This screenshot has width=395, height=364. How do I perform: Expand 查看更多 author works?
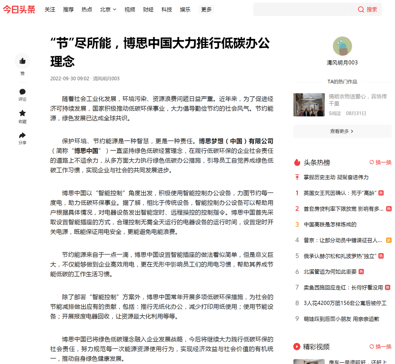coord(342,131)
